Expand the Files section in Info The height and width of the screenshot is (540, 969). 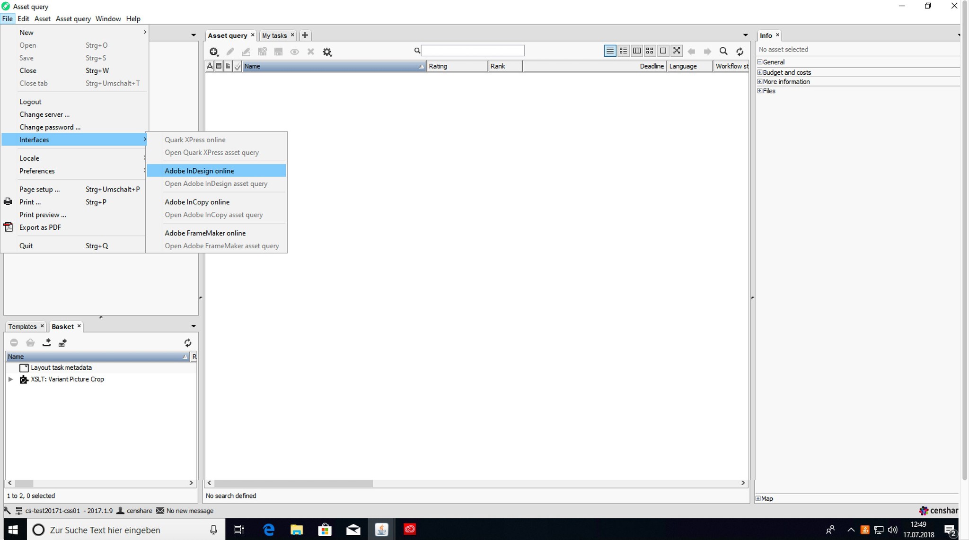pyautogui.click(x=760, y=91)
